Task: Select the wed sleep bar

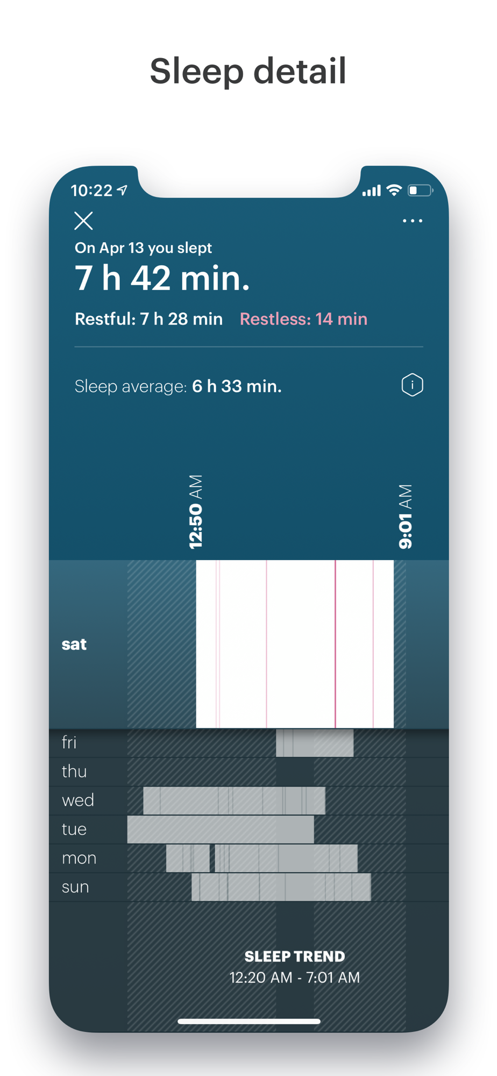Action: [x=234, y=801]
